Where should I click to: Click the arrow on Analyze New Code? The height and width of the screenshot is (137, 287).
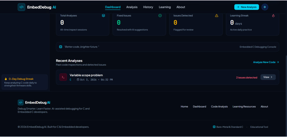(x=278, y=62)
